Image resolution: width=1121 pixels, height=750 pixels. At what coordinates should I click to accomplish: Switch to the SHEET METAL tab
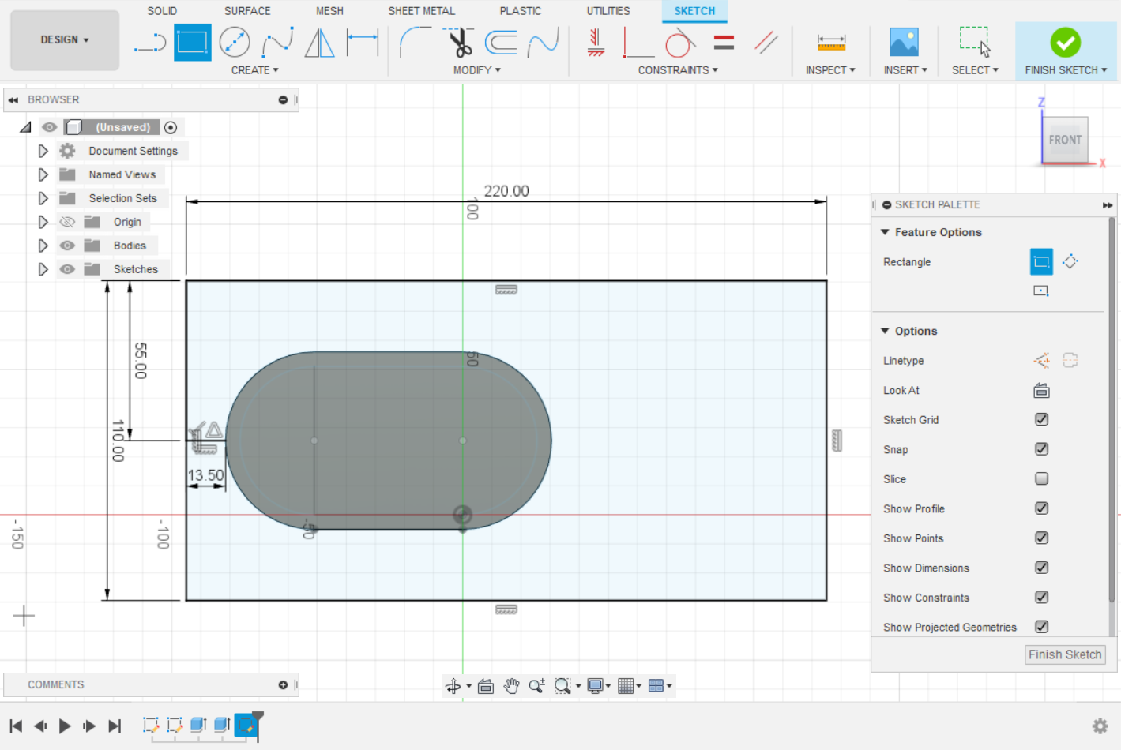[x=421, y=11]
